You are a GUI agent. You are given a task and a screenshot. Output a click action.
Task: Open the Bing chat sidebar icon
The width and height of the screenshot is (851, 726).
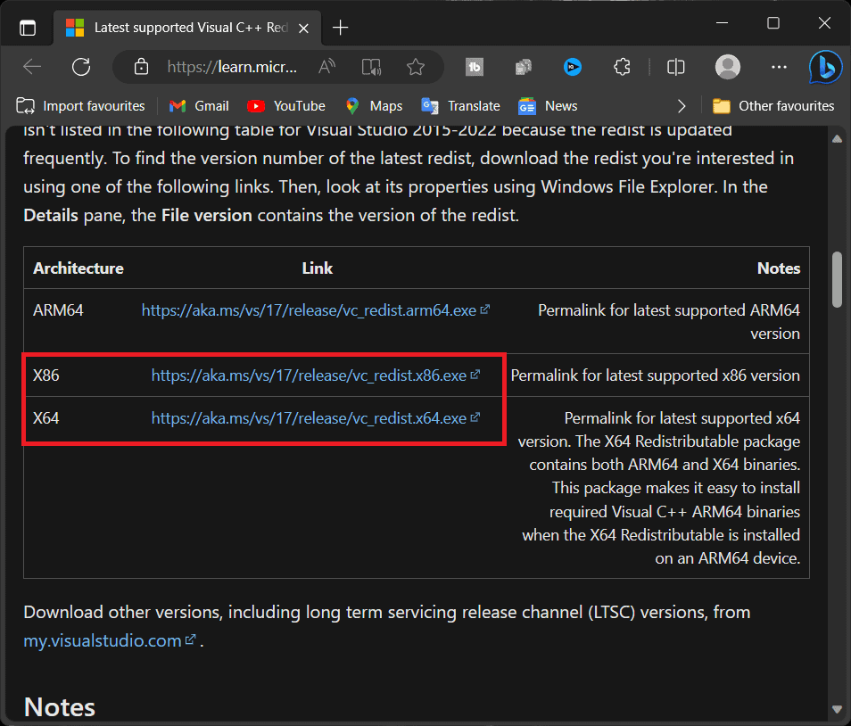pyautogui.click(x=825, y=67)
